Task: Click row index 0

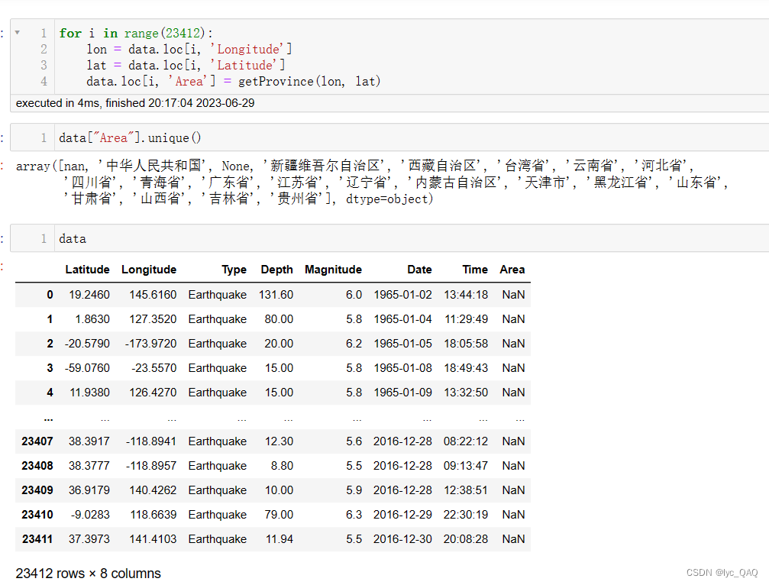Action: [x=50, y=295]
